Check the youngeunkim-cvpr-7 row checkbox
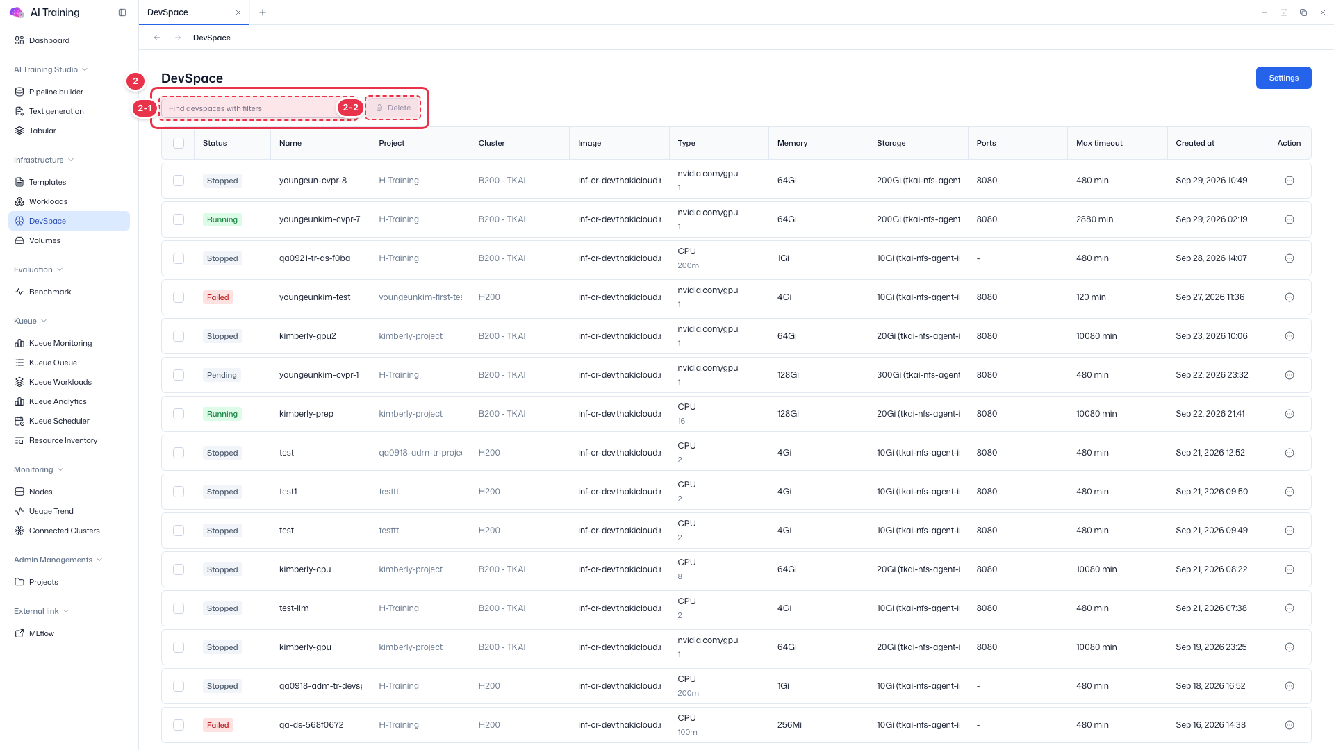This screenshot has width=1334, height=750. coord(179,219)
